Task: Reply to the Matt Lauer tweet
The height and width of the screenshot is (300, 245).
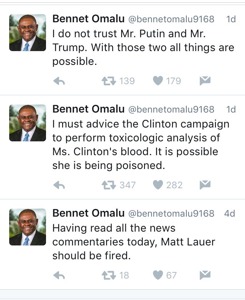Action: coord(59,275)
